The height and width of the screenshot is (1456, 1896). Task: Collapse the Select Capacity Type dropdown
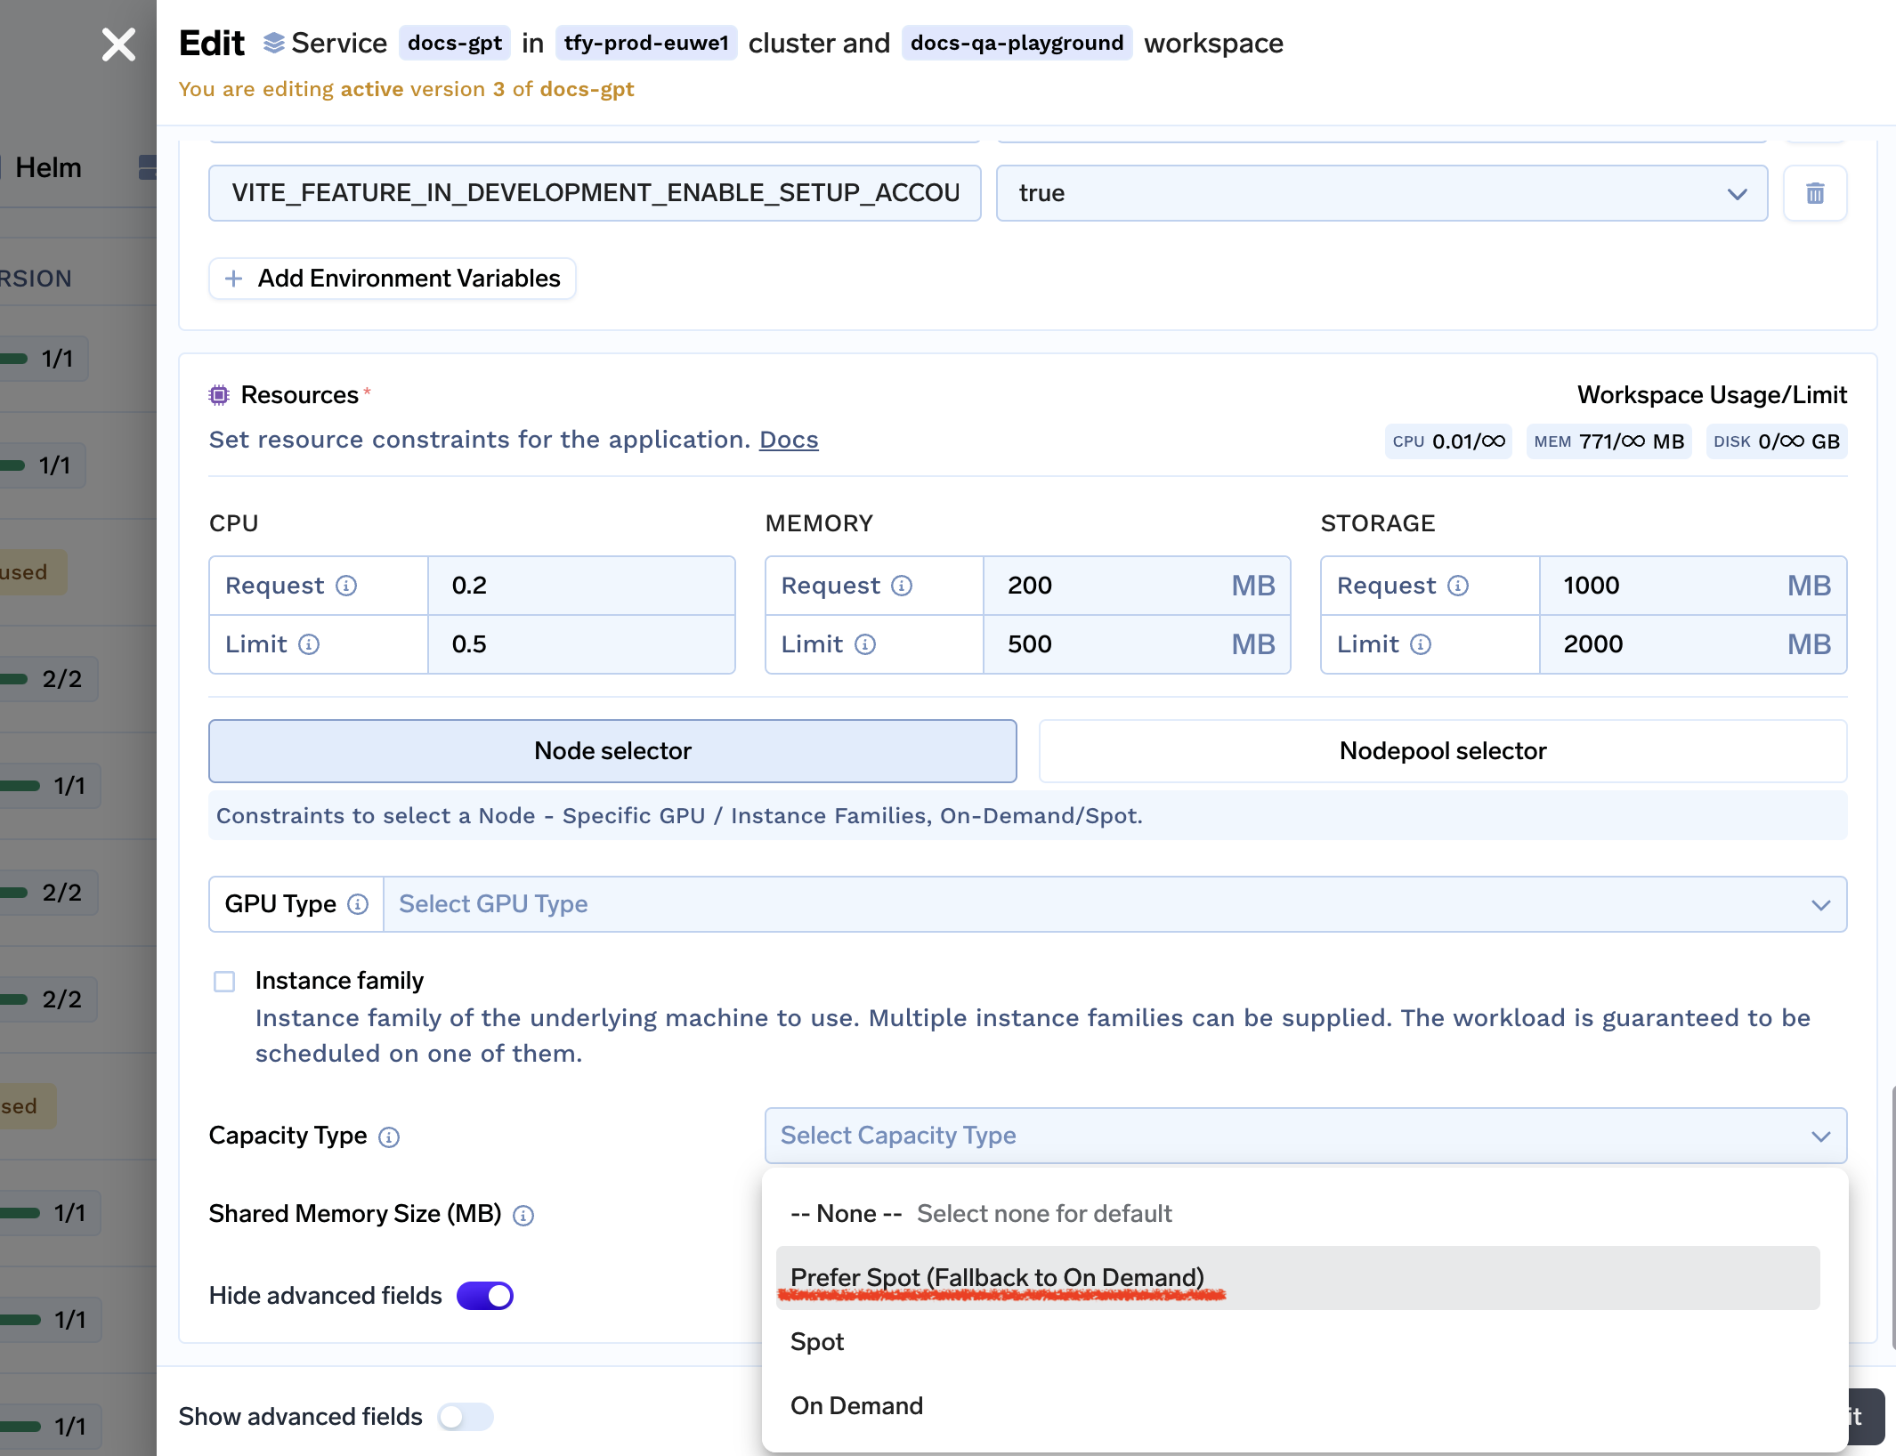point(1820,1136)
